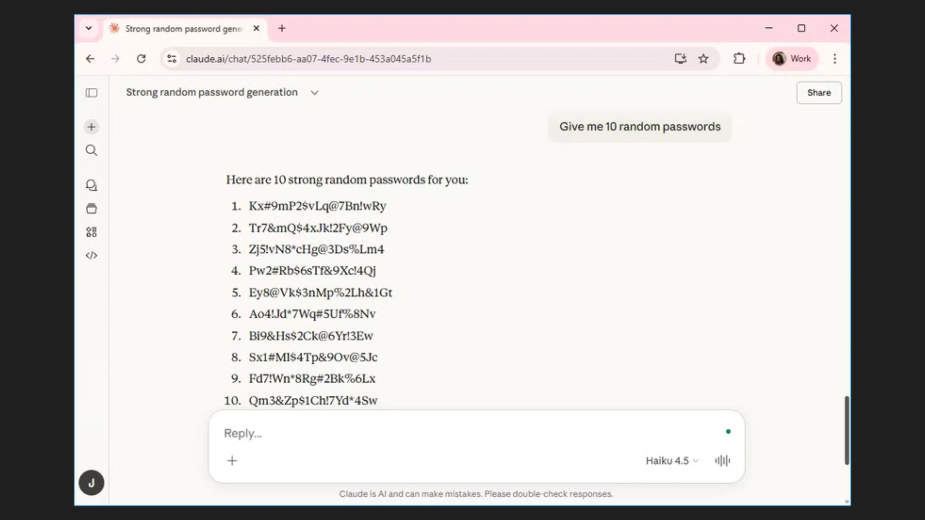Expand the chat title options chevron
The image size is (925, 520).
tap(314, 92)
